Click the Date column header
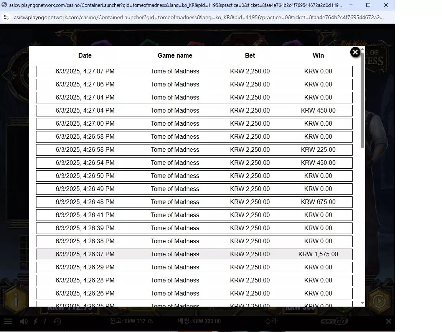The width and height of the screenshot is (442, 332). (x=85, y=56)
